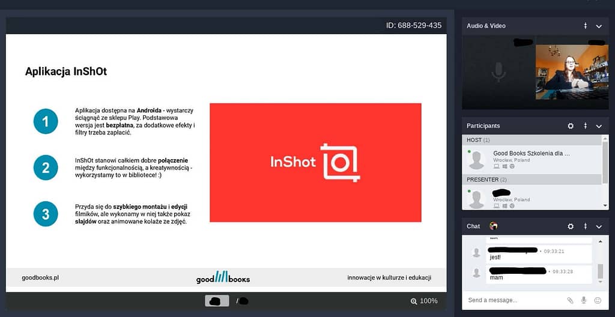Viewport: 615px width, 317px height.
Task: Click the Participants panel title
Action: pyautogui.click(x=483, y=126)
